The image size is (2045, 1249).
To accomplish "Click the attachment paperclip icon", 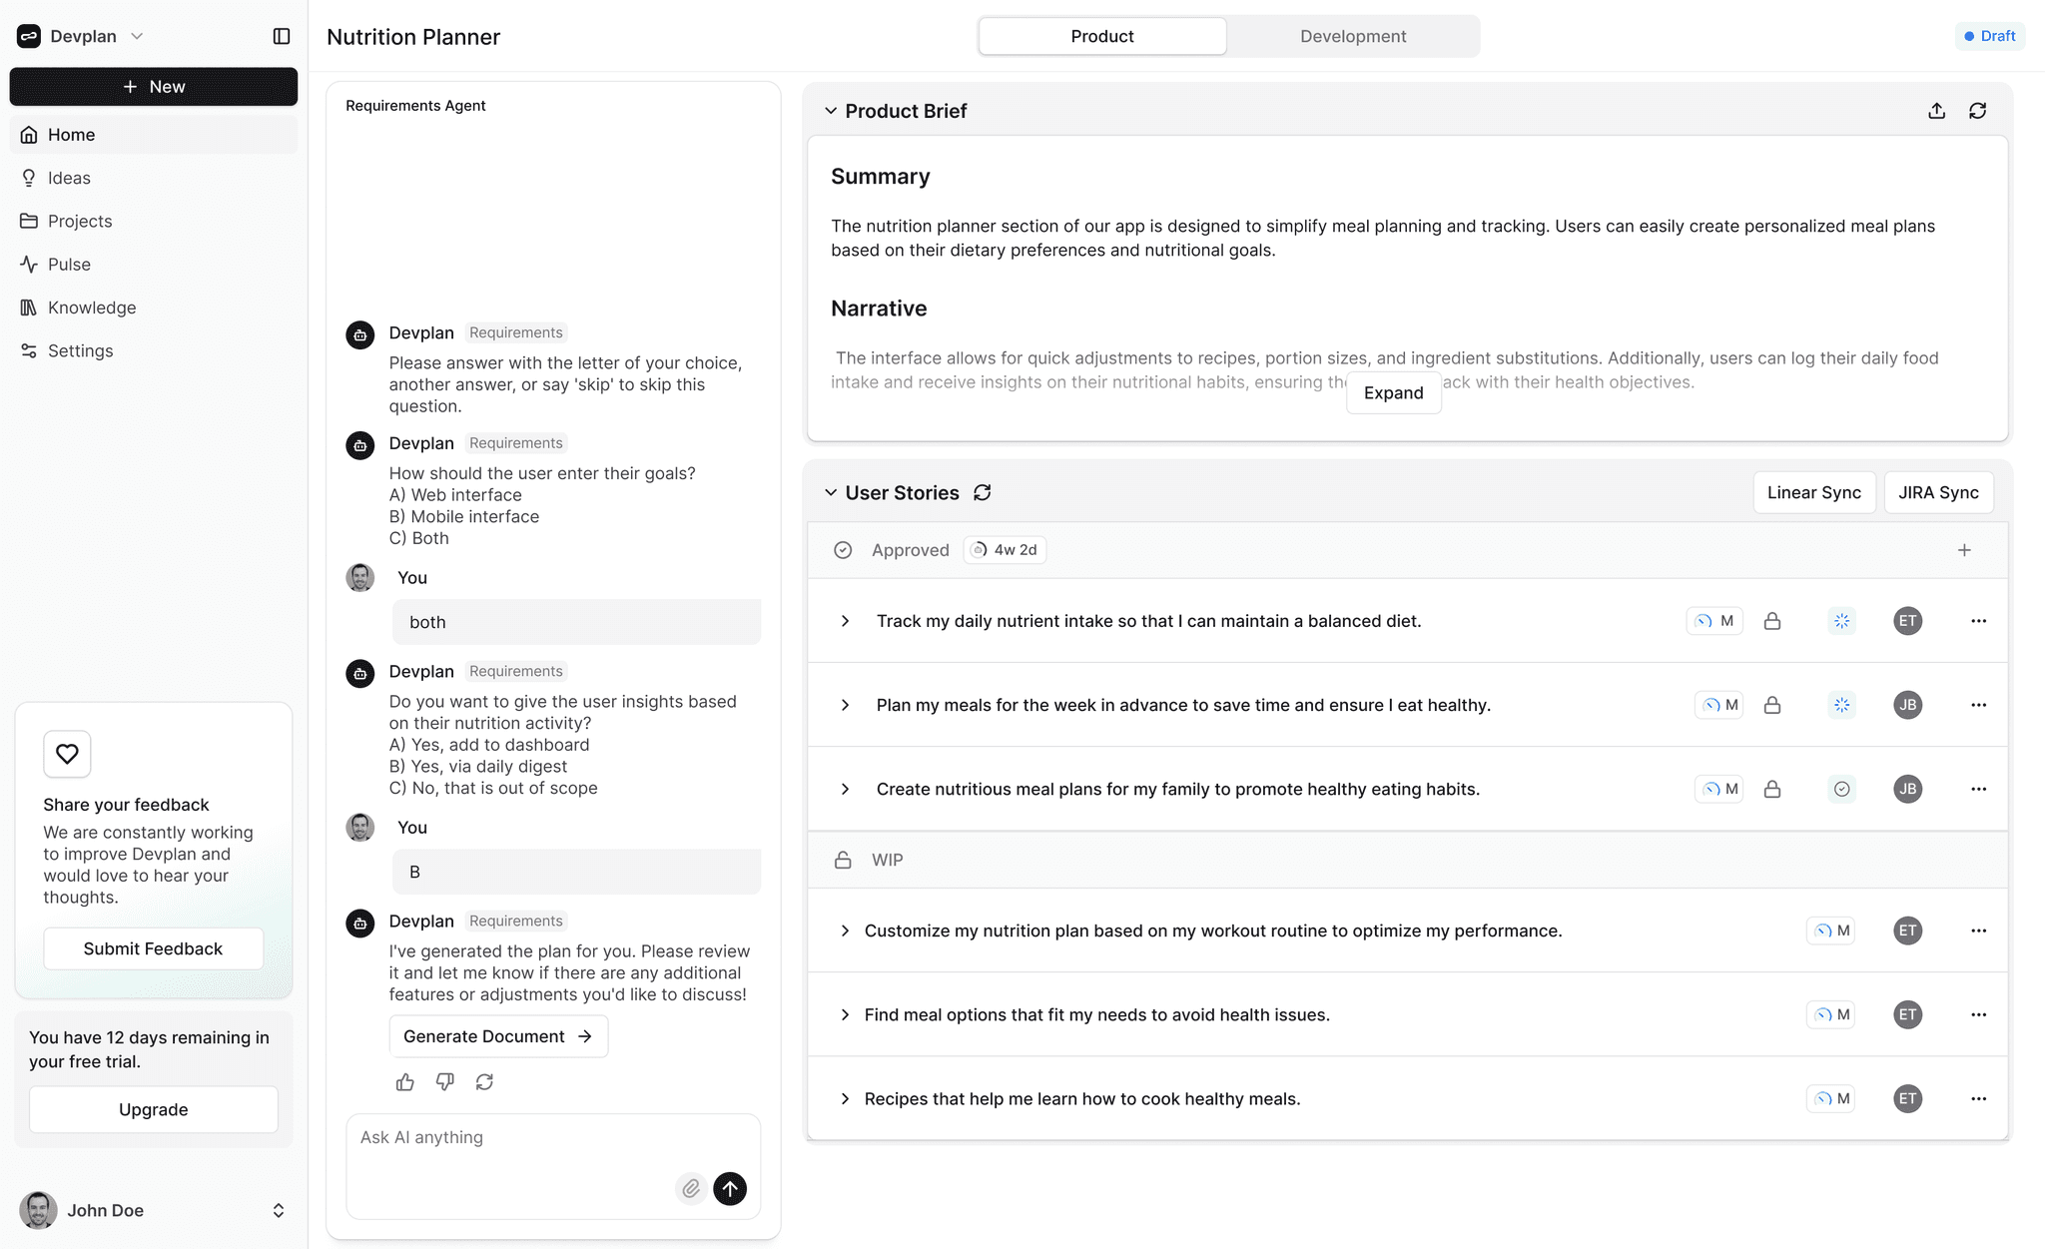I will click(691, 1188).
